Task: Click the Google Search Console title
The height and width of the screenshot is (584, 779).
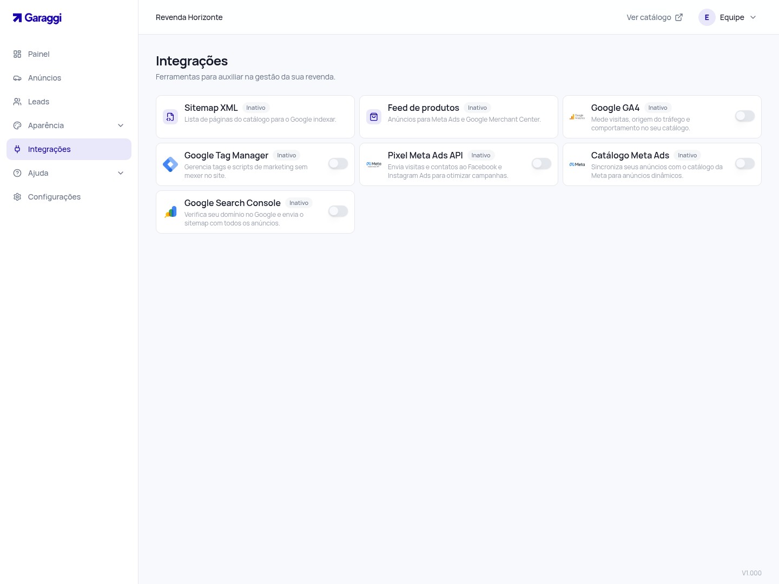Action: click(x=233, y=203)
